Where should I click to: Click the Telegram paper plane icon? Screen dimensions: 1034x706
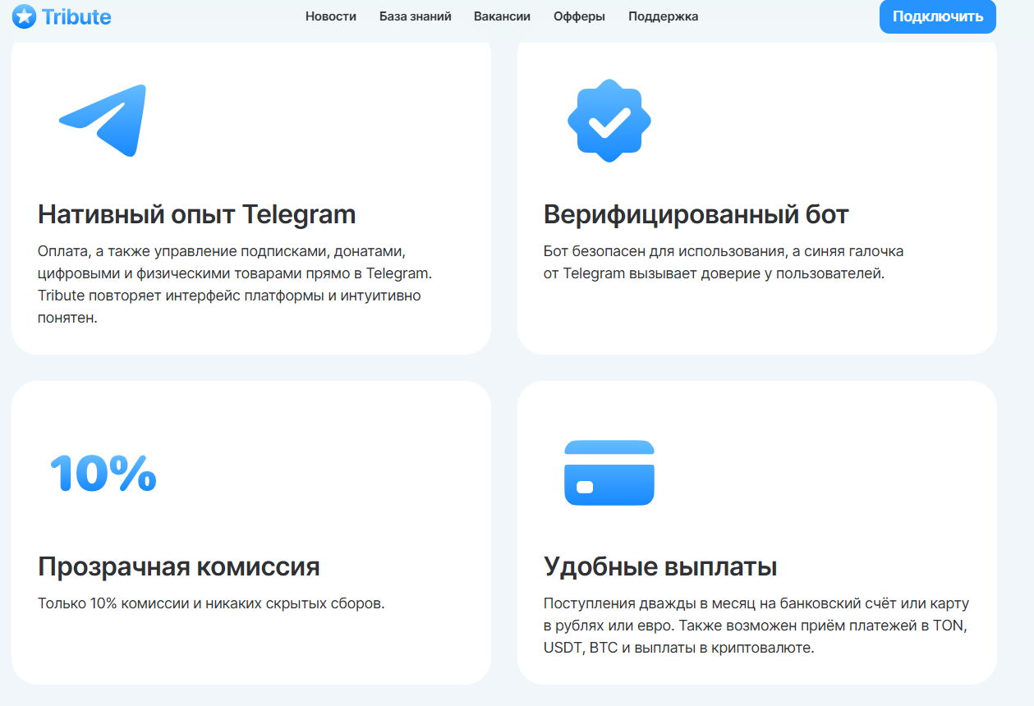[103, 121]
